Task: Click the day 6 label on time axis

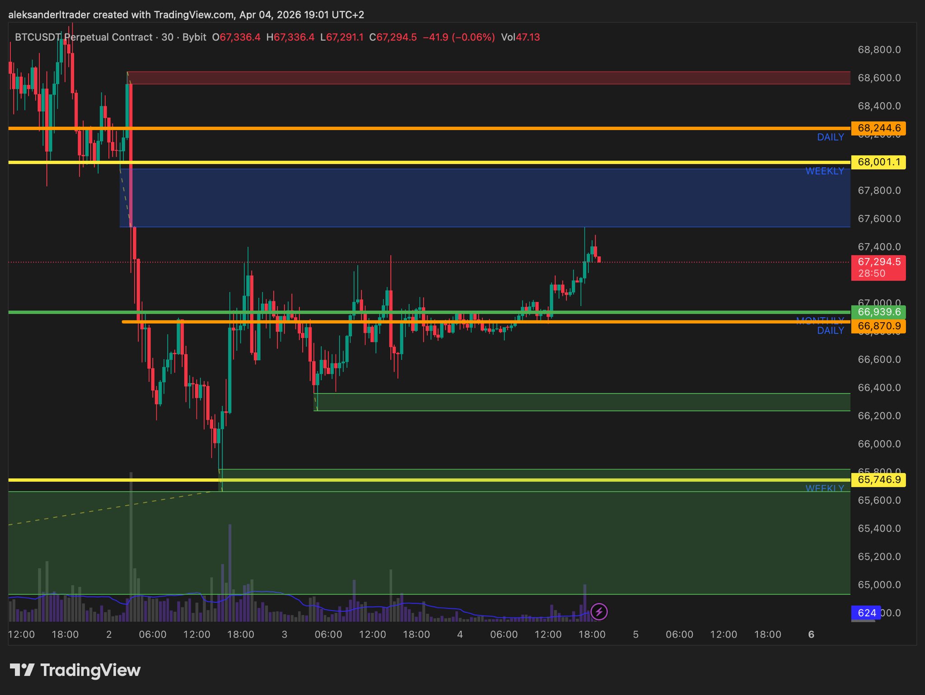Action: coord(811,634)
